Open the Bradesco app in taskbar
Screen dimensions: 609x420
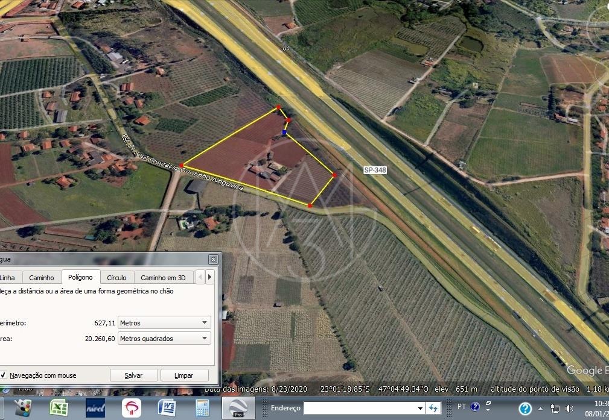[x=131, y=408]
